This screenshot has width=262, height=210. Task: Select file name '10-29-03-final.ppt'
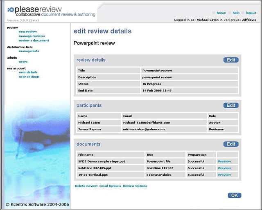coord(111,175)
